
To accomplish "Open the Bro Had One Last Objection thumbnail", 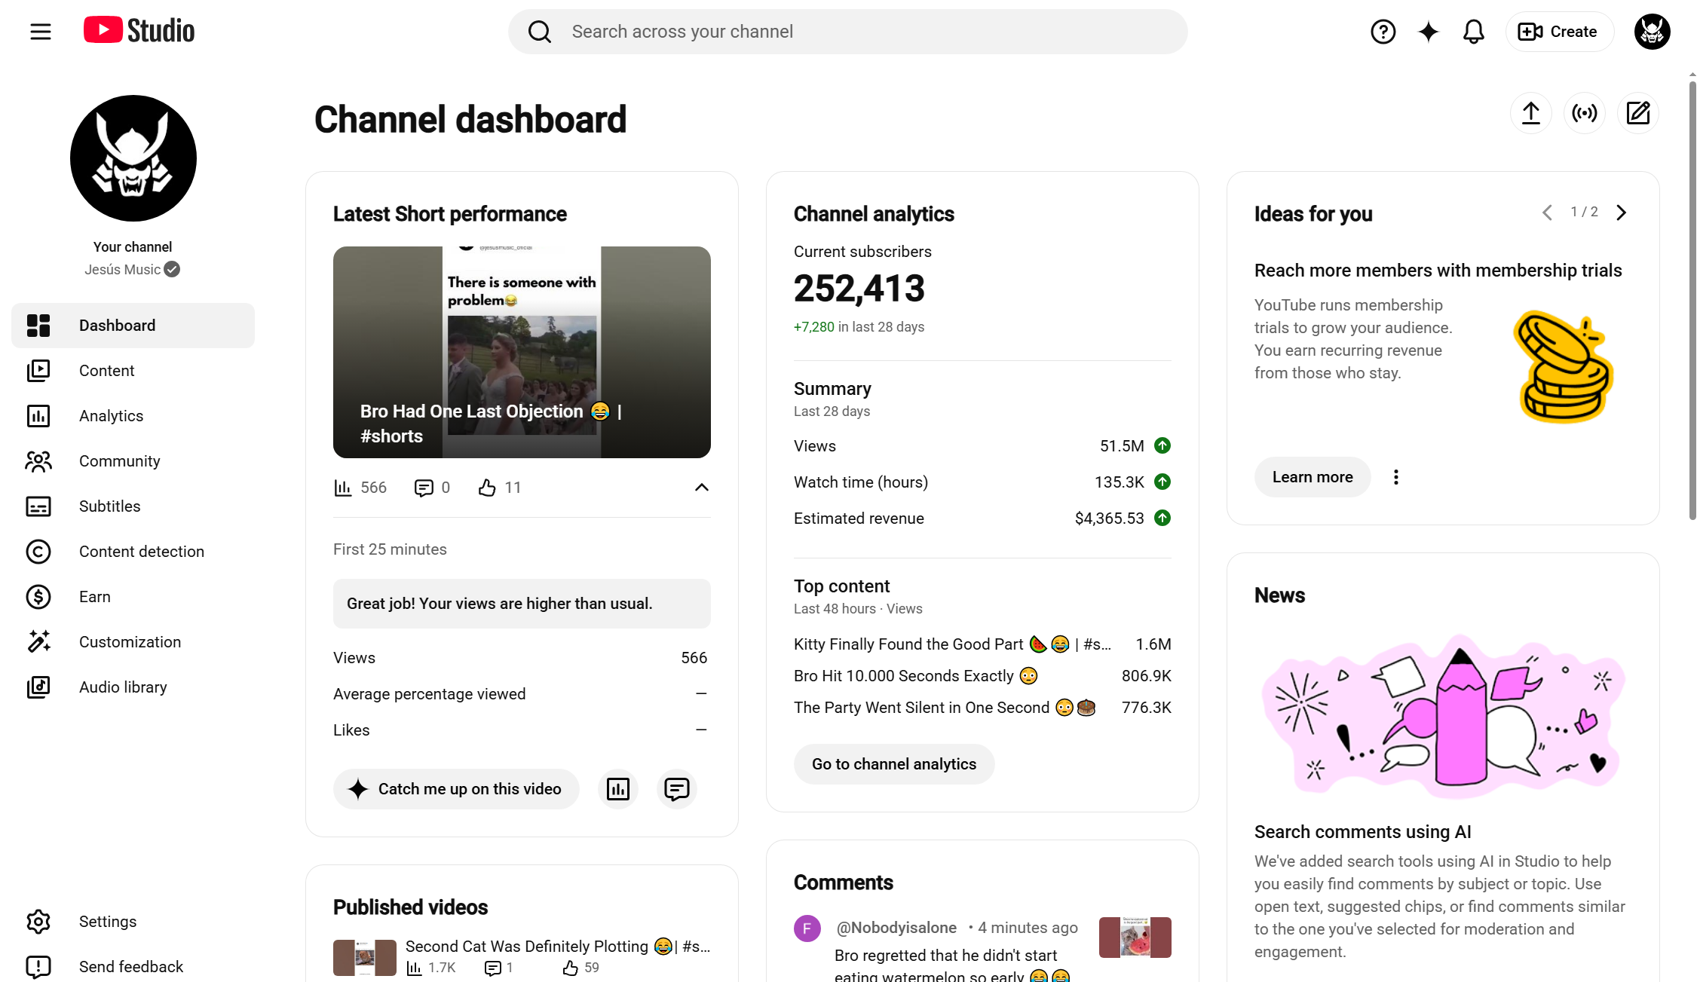I will [x=522, y=352].
